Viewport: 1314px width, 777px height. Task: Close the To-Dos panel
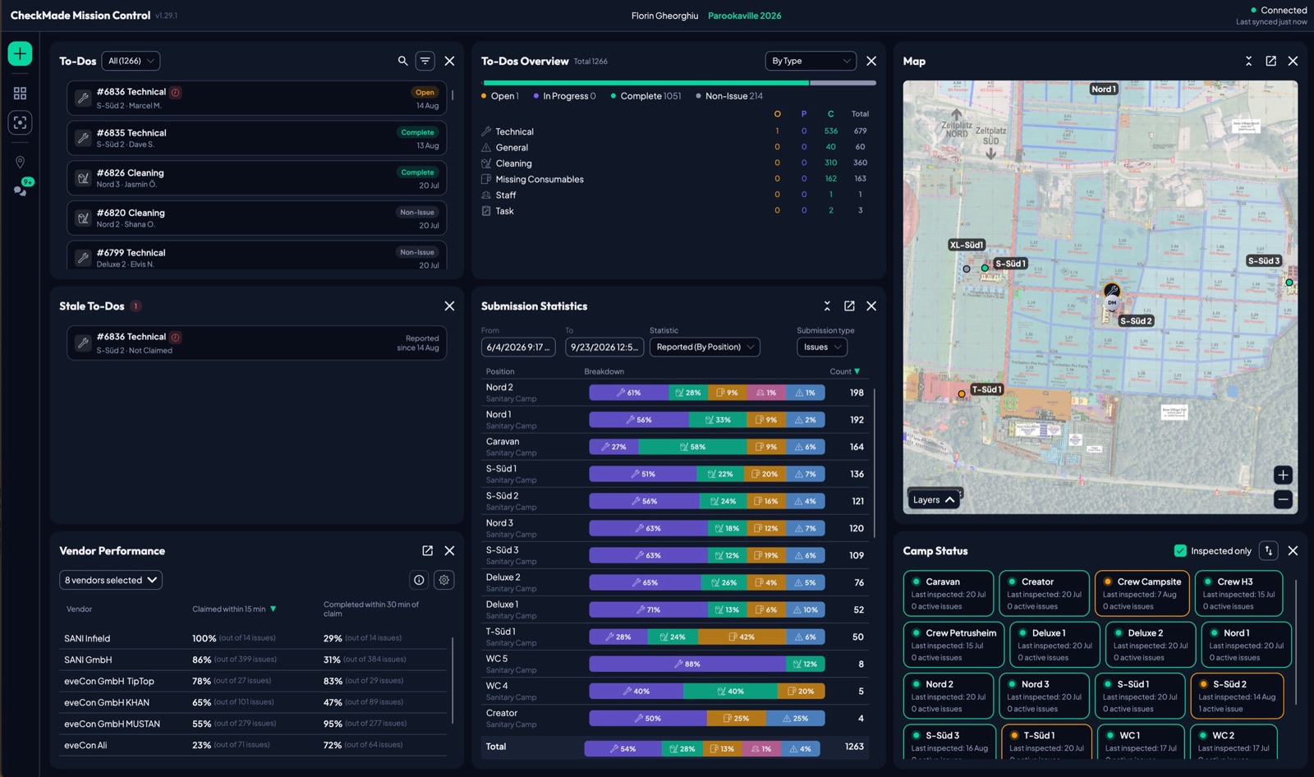coord(449,61)
